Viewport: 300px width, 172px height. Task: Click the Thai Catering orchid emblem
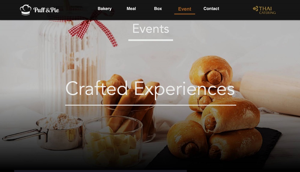point(255,9)
